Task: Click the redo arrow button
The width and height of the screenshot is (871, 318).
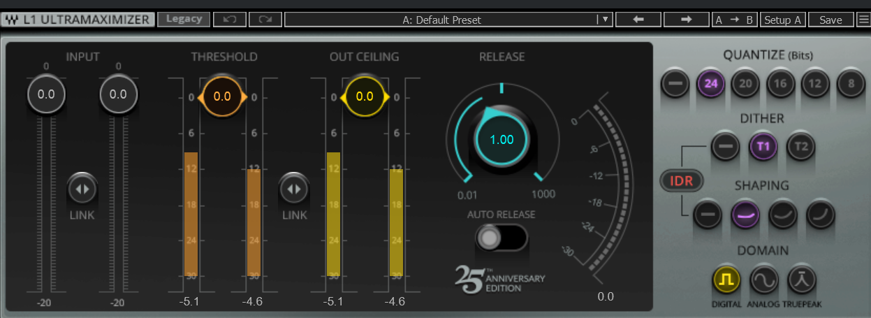Action: pos(265,20)
